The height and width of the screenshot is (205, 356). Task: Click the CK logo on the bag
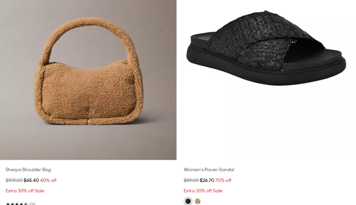tap(89, 110)
